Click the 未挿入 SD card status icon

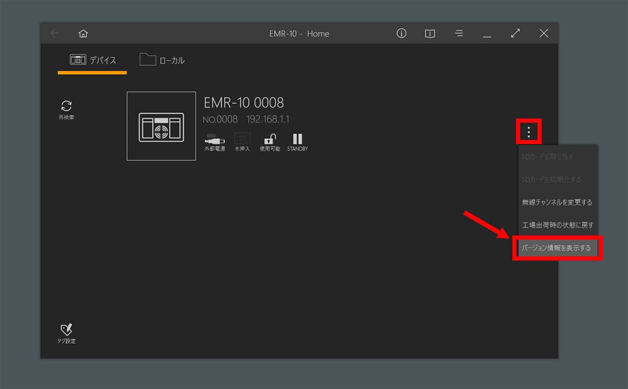[x=242, y=139]
